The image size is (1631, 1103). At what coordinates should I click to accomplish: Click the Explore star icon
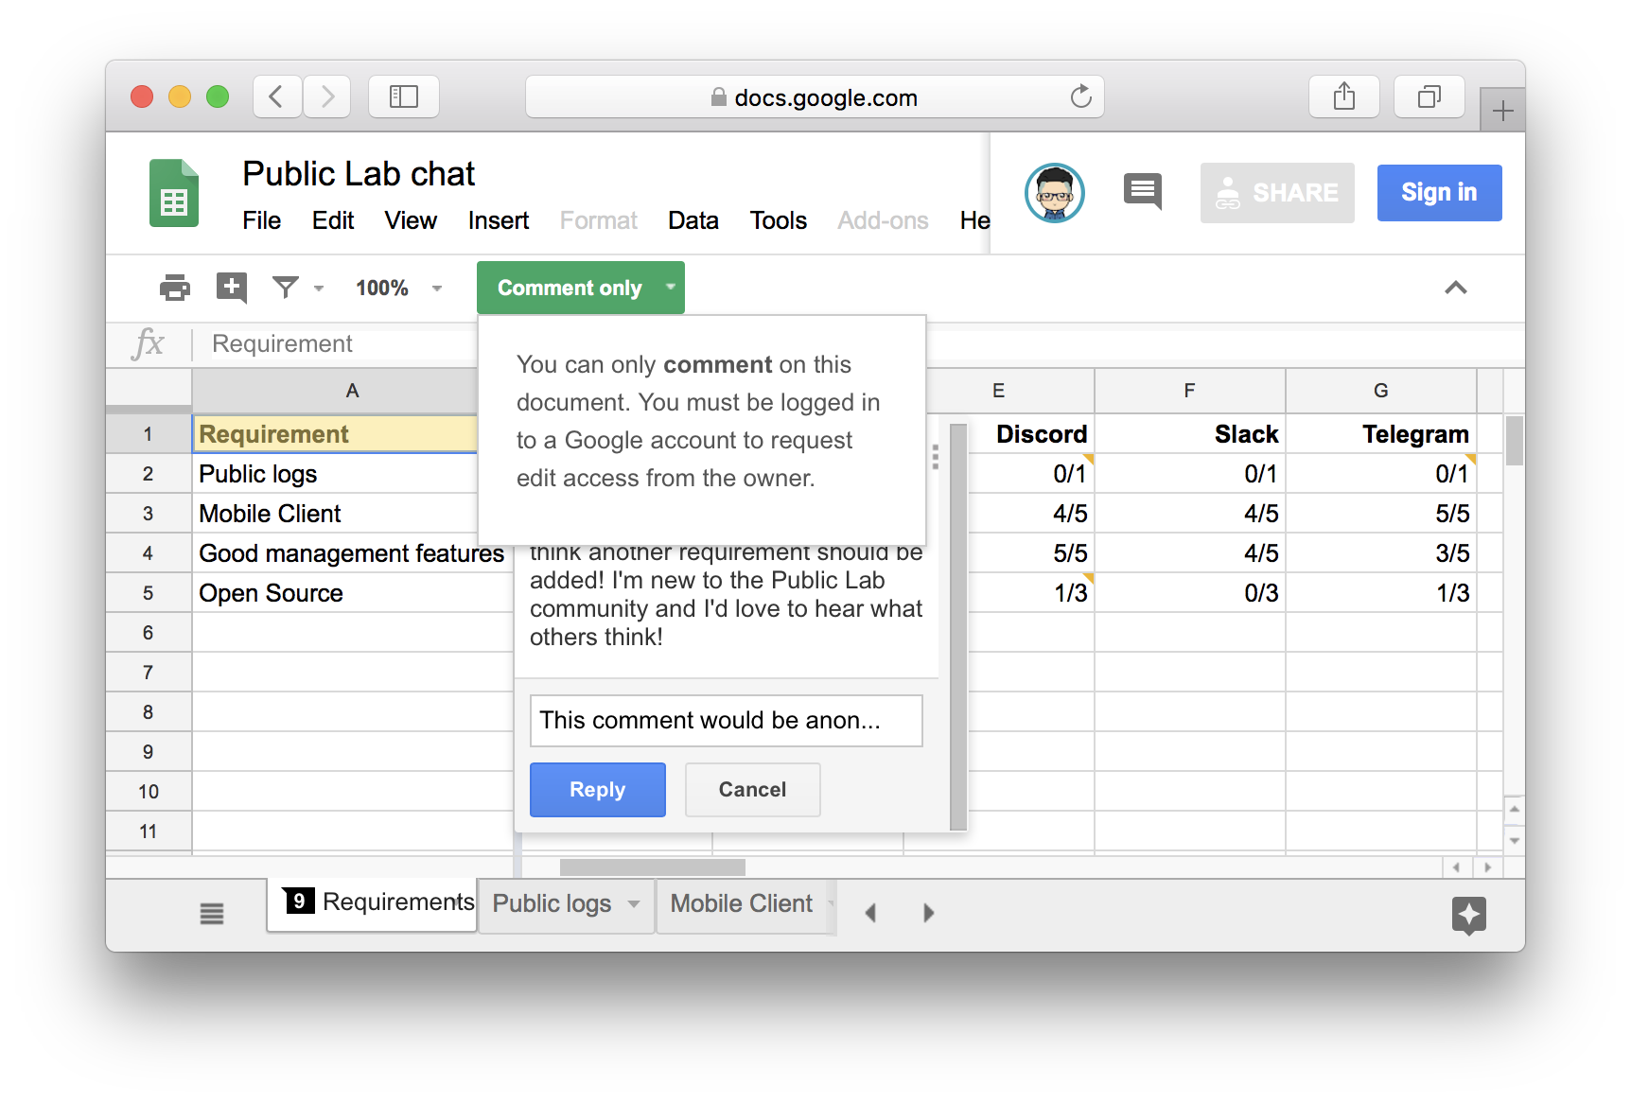(x=1469, y=915)
